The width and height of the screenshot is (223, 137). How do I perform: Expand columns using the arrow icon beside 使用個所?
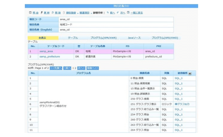click(x=190, y=74)
